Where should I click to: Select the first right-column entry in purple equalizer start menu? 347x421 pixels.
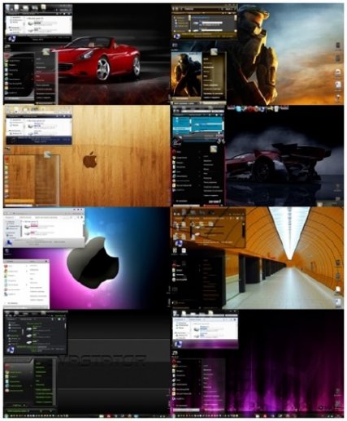click(x=206, y=366)
